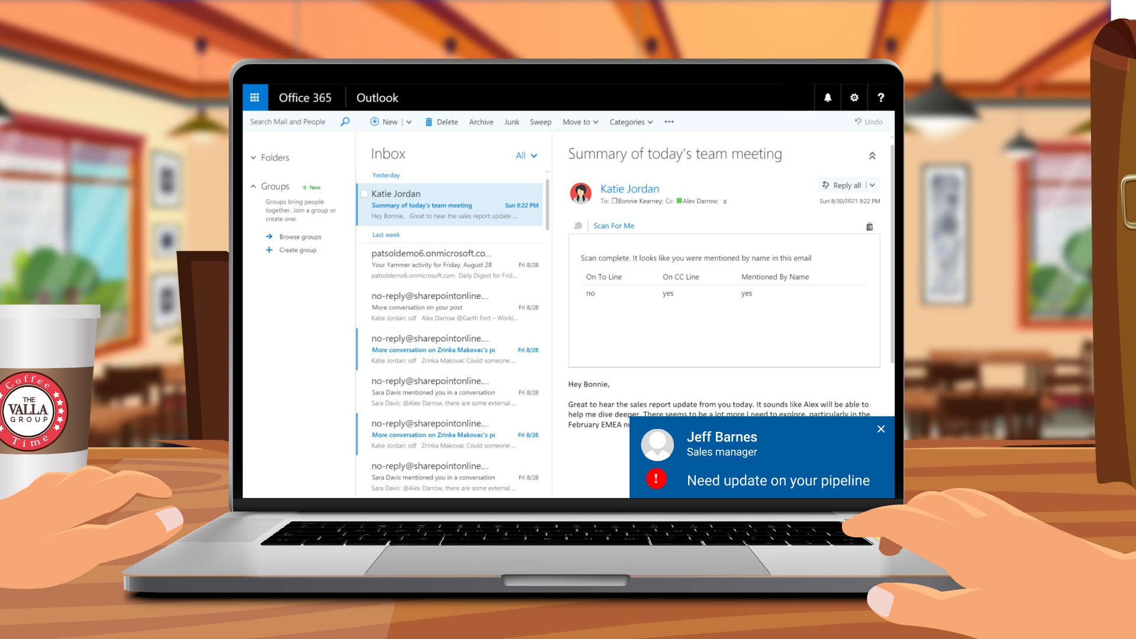Click the notifications bell icon

(828, 98)
